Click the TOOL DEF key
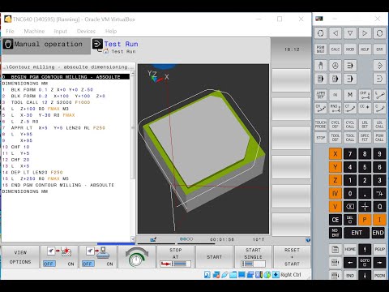The height and width of the screenshot is (292, 389). pyautogui.click(x=336, y=138)
